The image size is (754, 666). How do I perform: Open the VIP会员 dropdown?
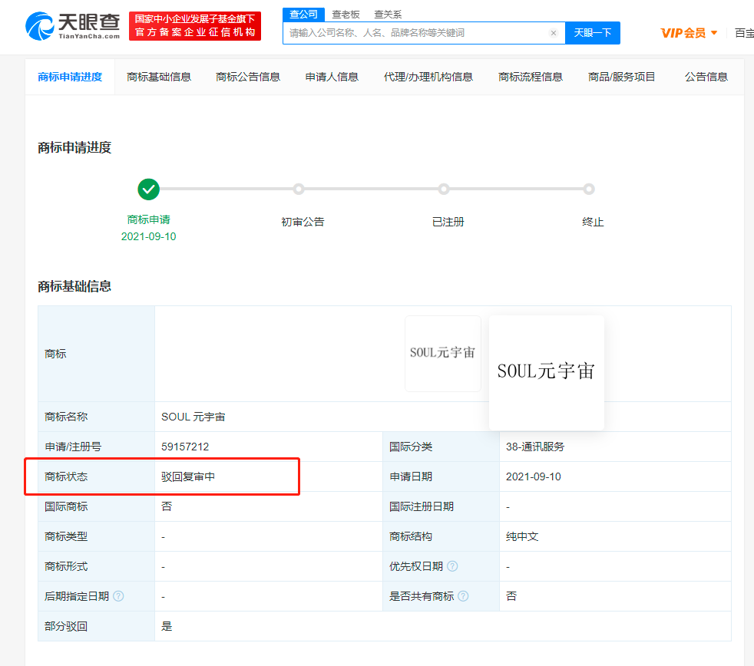689,33
